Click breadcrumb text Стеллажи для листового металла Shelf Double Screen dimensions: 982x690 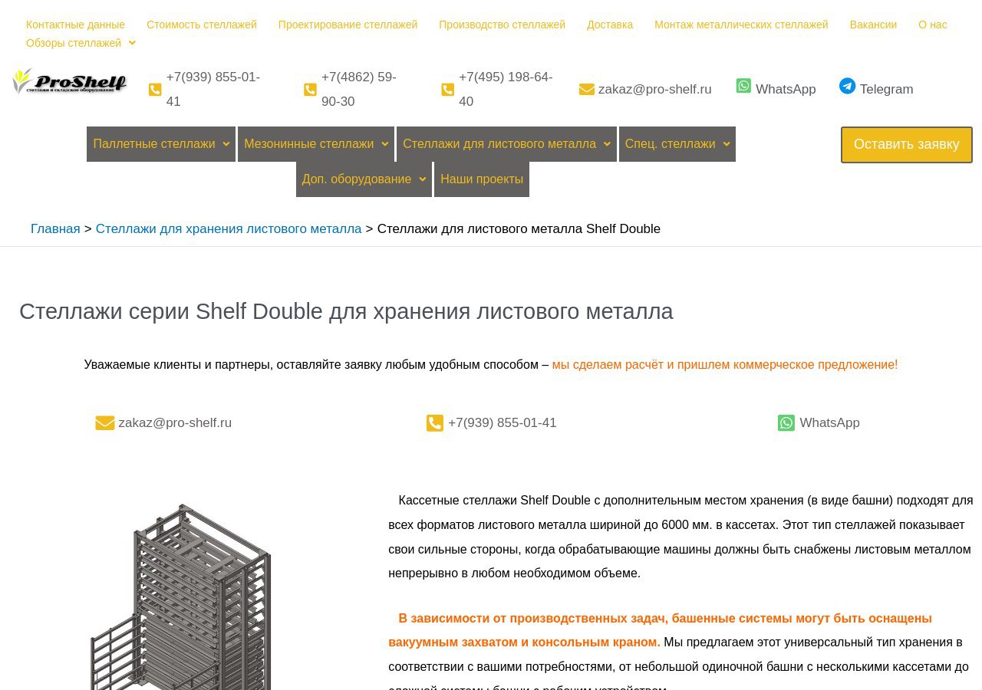coord(519,229)
